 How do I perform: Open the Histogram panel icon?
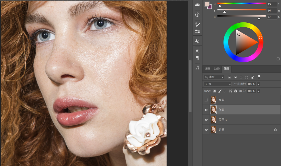tap(197, 5)
